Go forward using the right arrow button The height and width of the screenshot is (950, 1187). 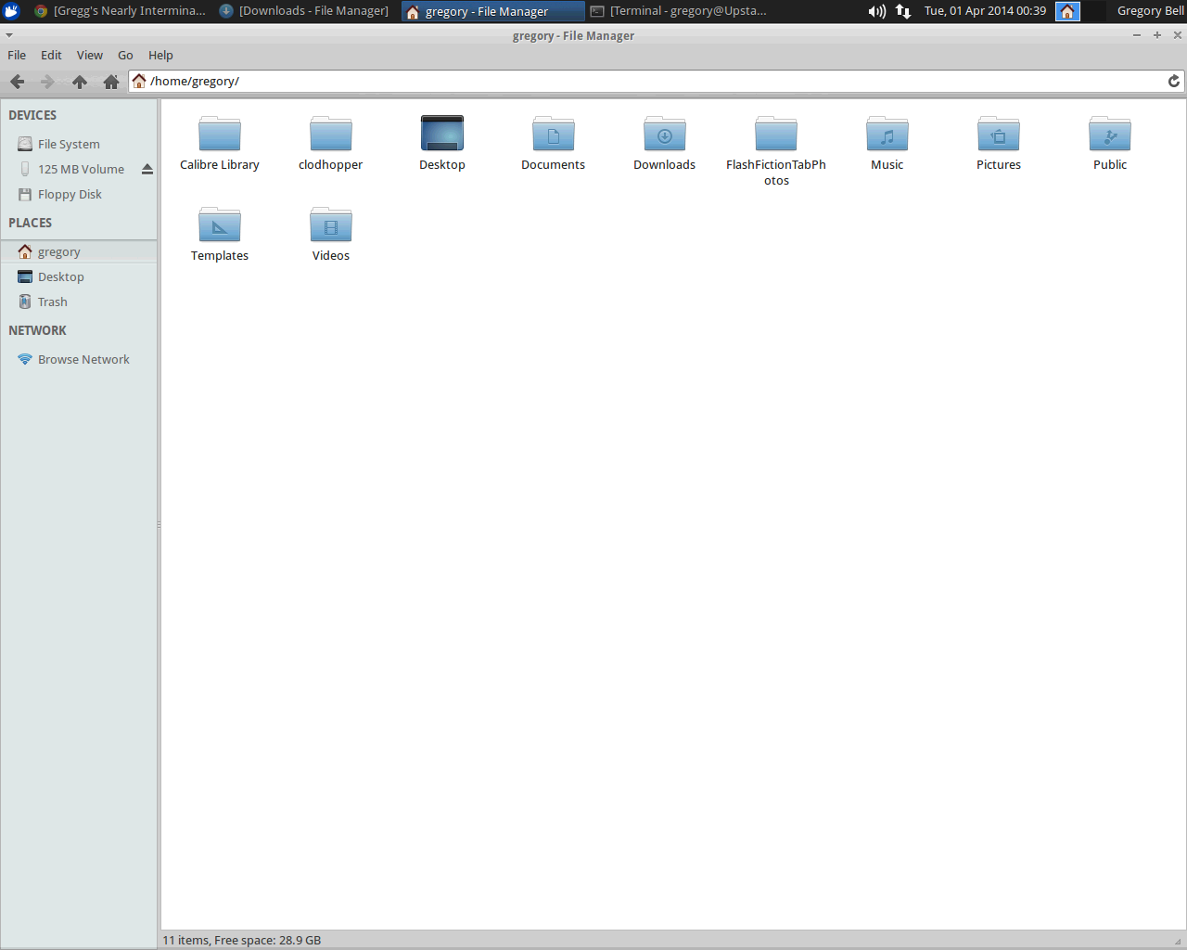coord(47,82)
